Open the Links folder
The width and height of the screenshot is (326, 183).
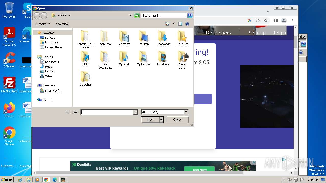click(x=86, y=58)
